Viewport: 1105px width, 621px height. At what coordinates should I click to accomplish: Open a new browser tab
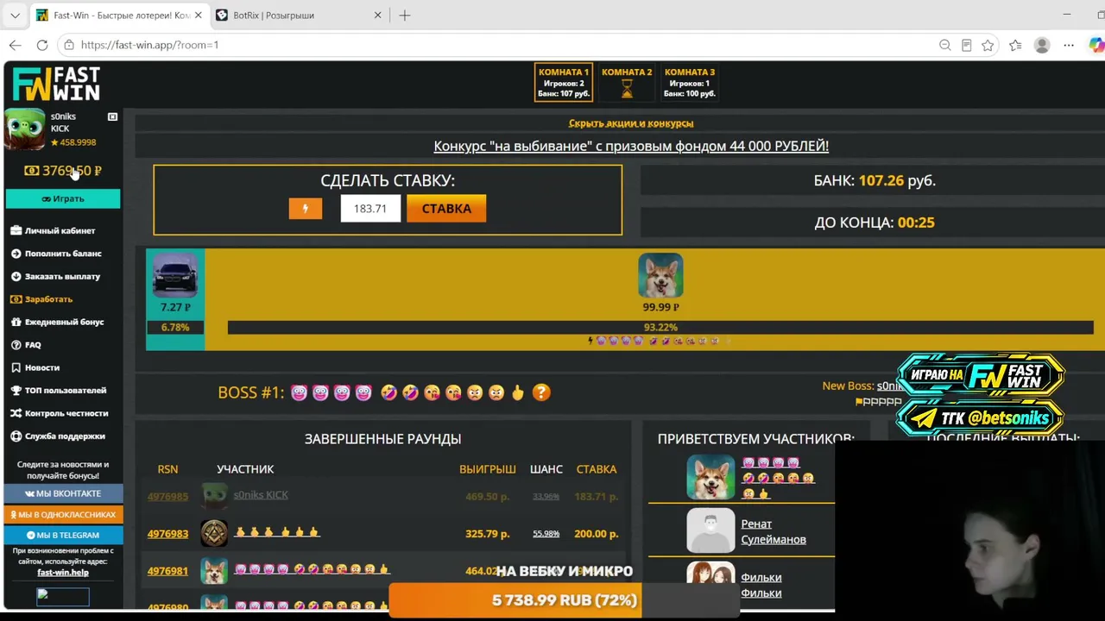(405, 16)
